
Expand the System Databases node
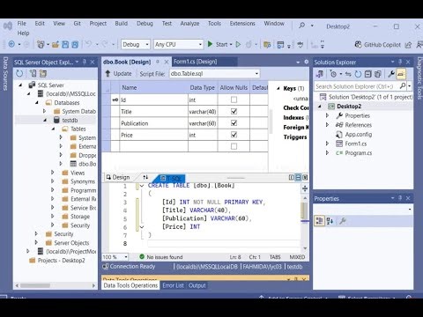45,111
